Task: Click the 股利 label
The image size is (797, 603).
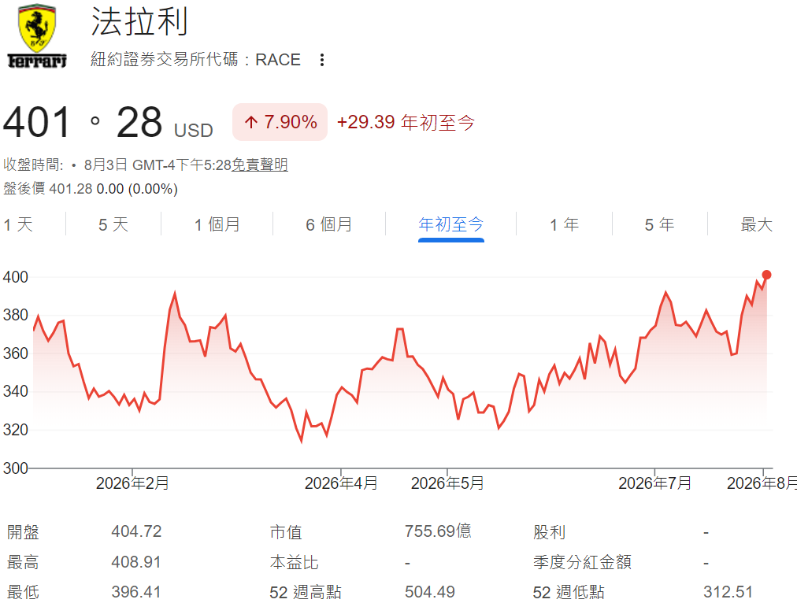Action: pos(550,532)
